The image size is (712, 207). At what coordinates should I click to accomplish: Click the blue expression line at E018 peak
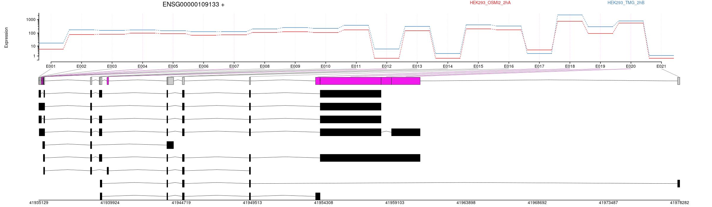pos(570,15)
